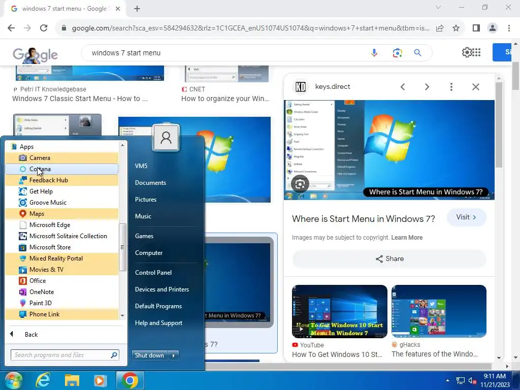Open Help and Support

[x=158, y=322]
